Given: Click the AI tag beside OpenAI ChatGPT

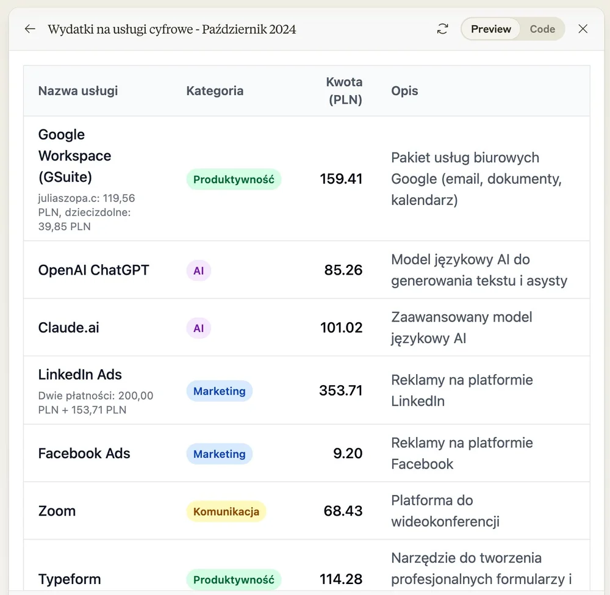Looking at the screenshot, I should pos(198,270).
